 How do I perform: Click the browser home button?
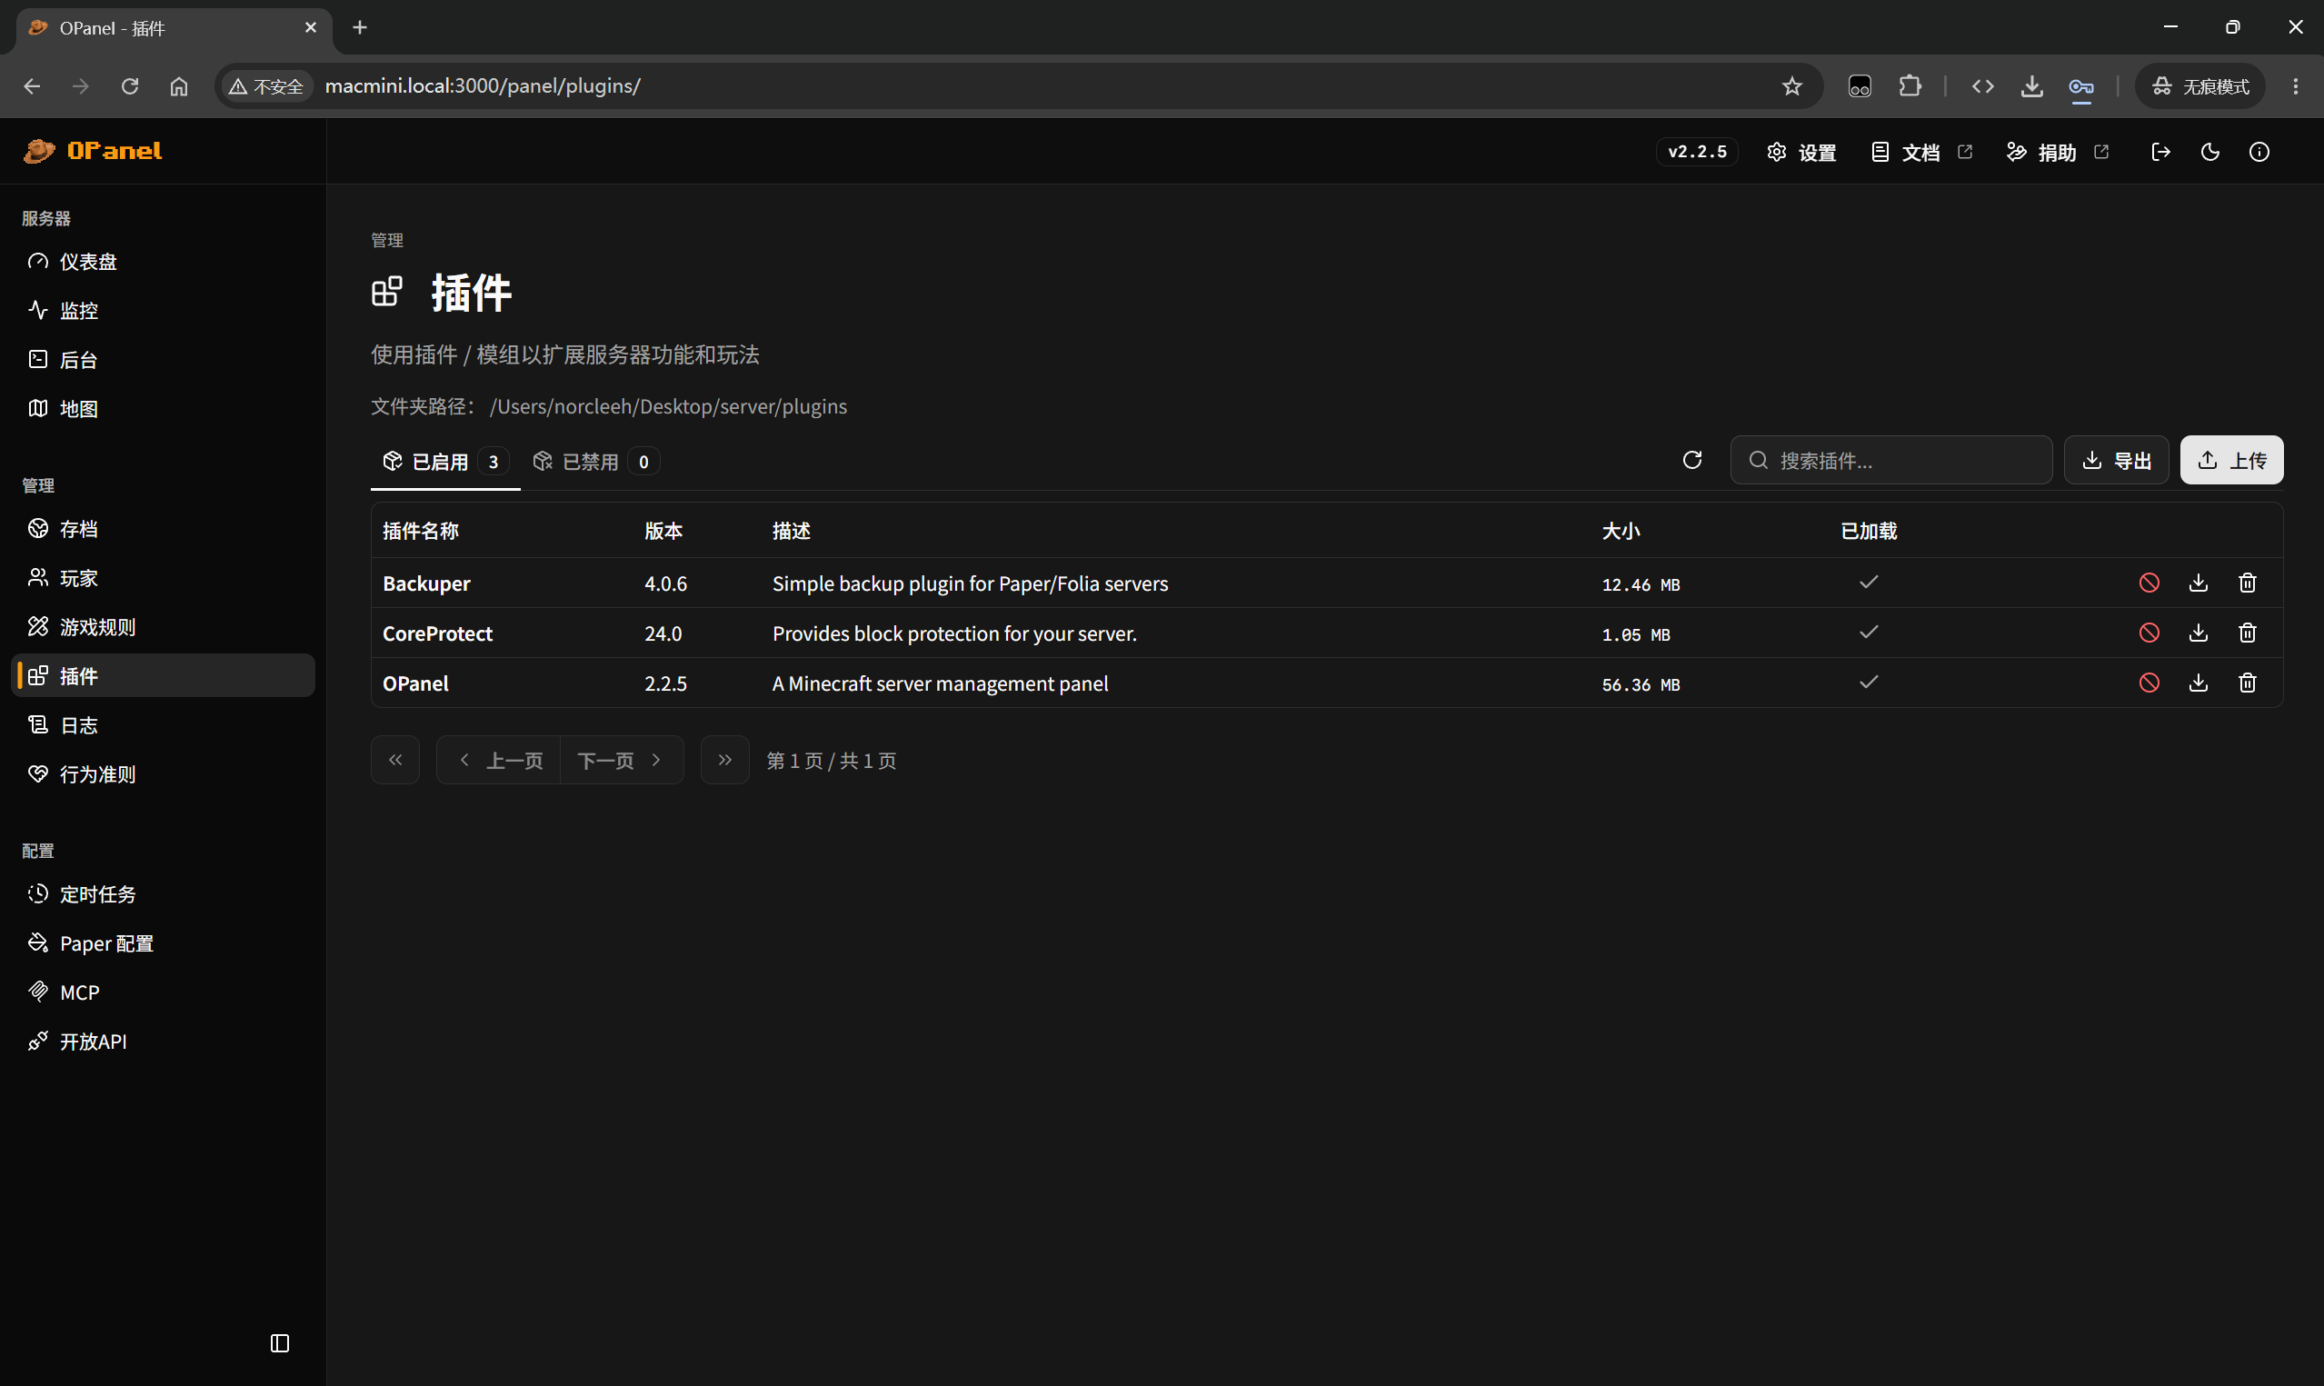[x=178, y=86]
